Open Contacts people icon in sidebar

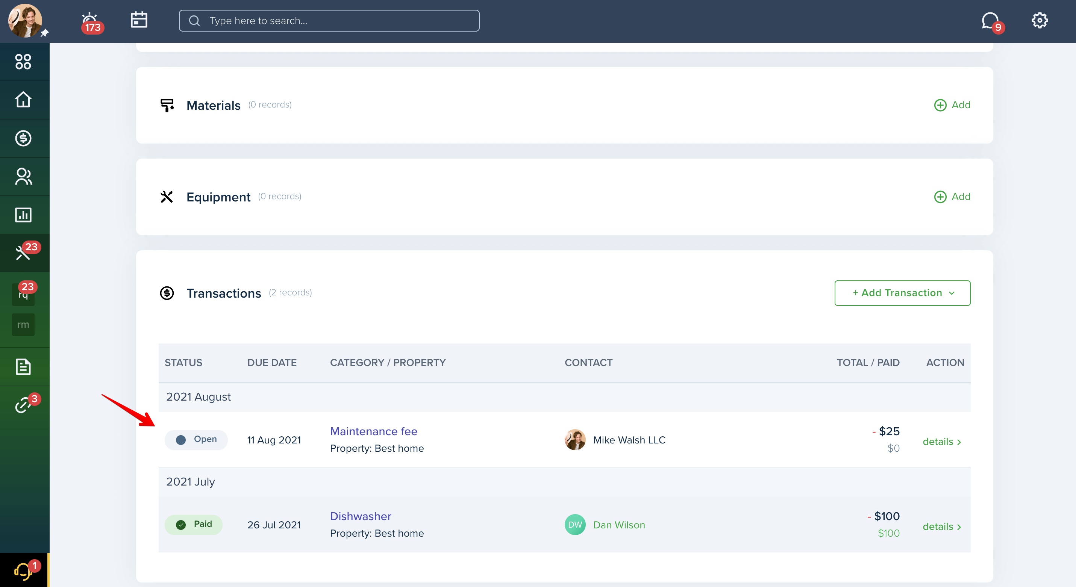(23, 177)
